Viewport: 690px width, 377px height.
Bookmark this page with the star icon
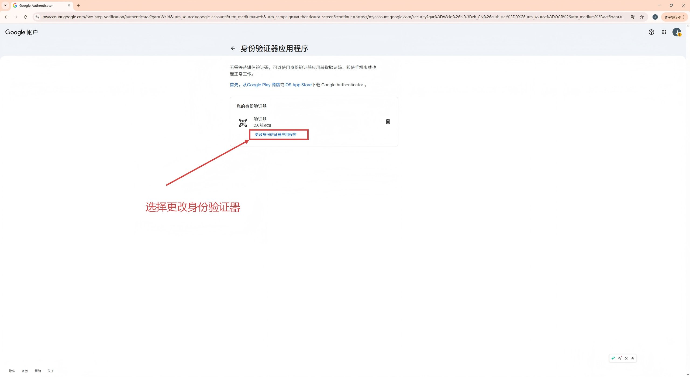642,17
